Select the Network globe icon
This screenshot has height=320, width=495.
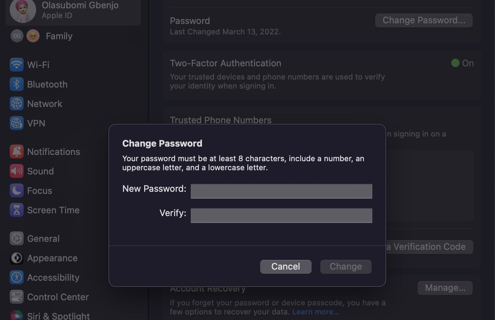17,104
